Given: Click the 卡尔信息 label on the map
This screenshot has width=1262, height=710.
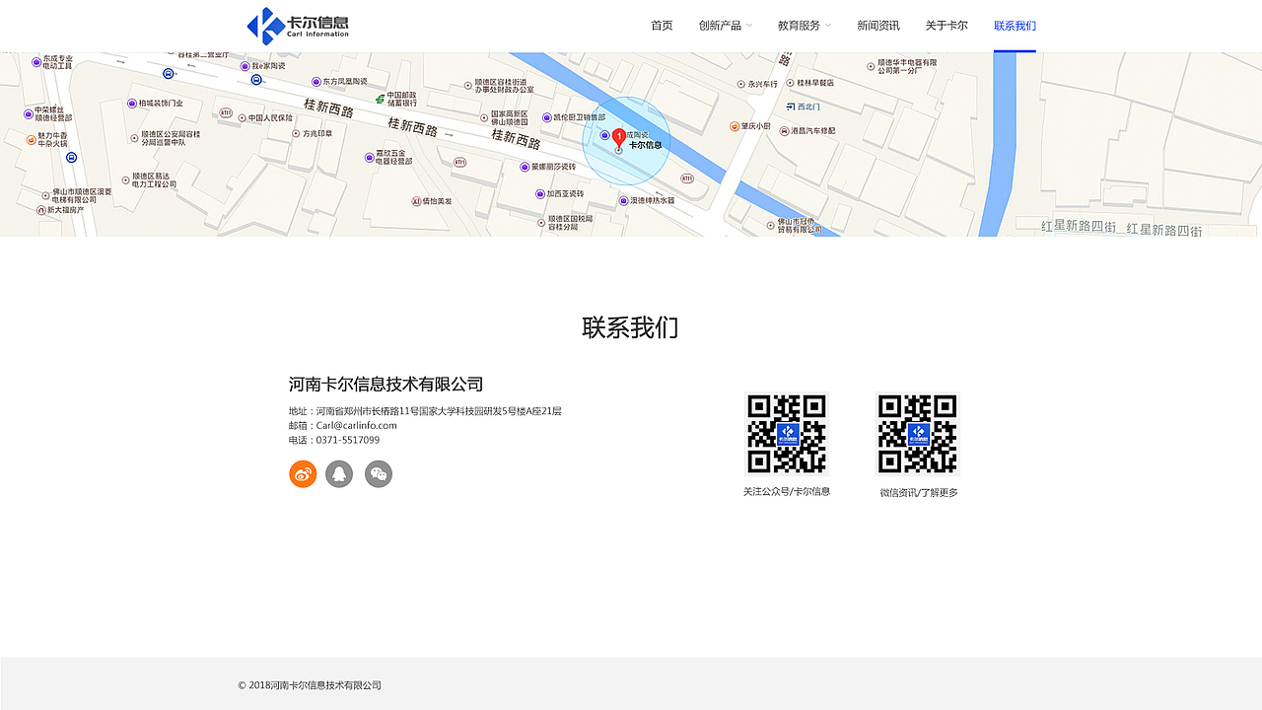Looking at the screenshot, I should (646, 145).
